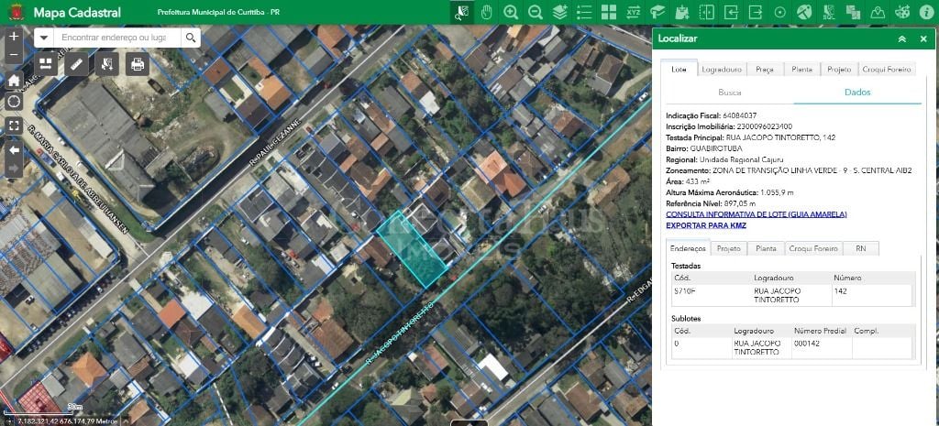This screenshot has height=426, width=939.
Task: Select the zoom out magnifier tool
Action: 536,12
